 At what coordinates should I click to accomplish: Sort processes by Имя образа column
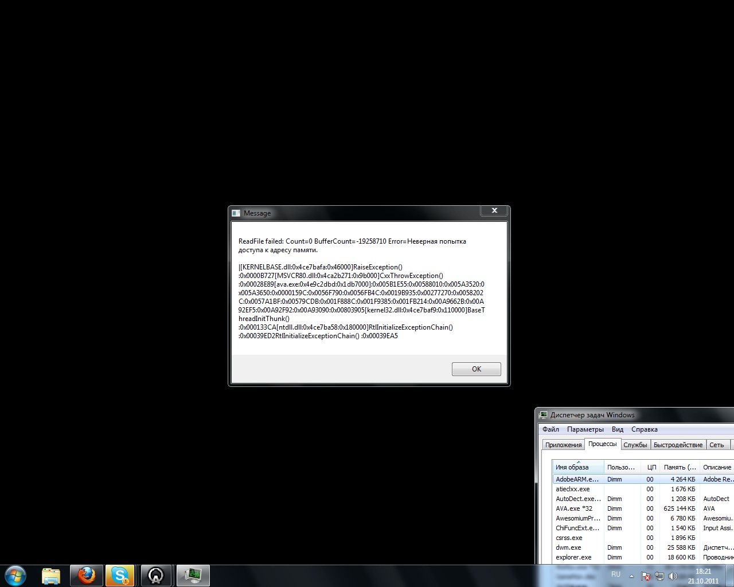coord(578,467)
